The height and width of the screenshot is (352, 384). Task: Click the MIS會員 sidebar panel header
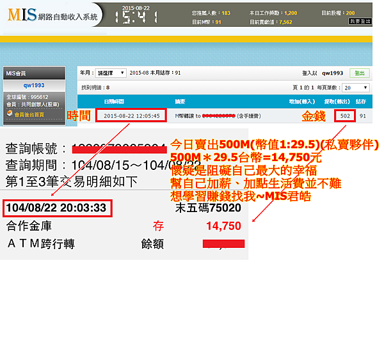coord(34,73)
